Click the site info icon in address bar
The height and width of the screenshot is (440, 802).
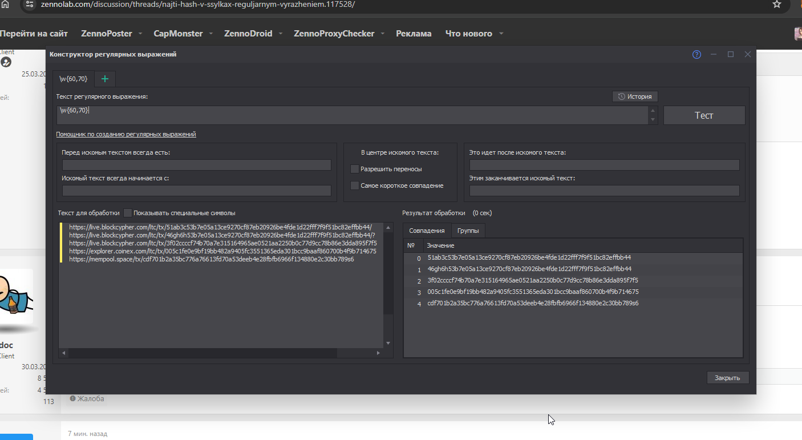pos(30,5)
